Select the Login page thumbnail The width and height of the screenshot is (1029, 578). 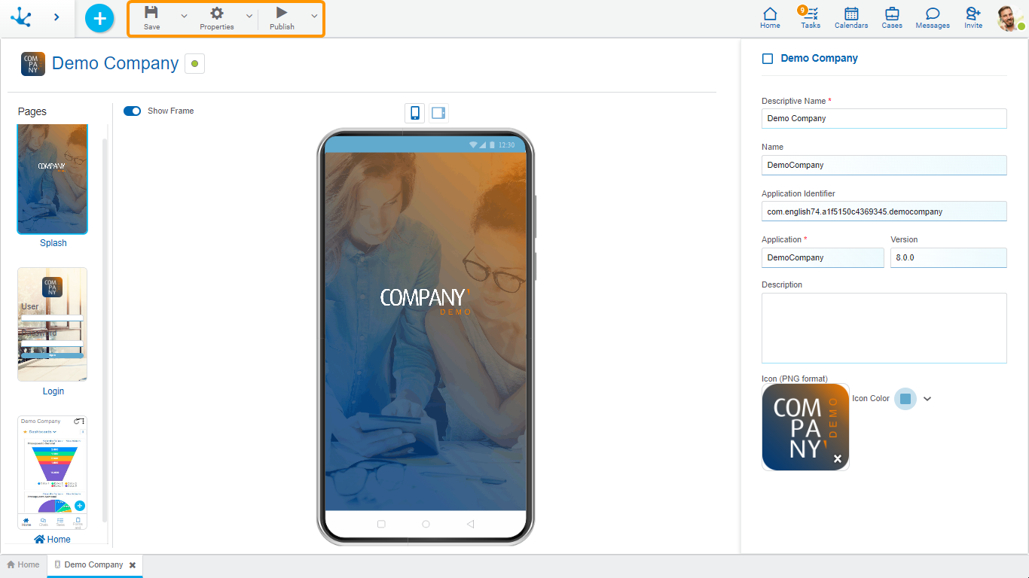pyautogui.click(x=53, y=324)
